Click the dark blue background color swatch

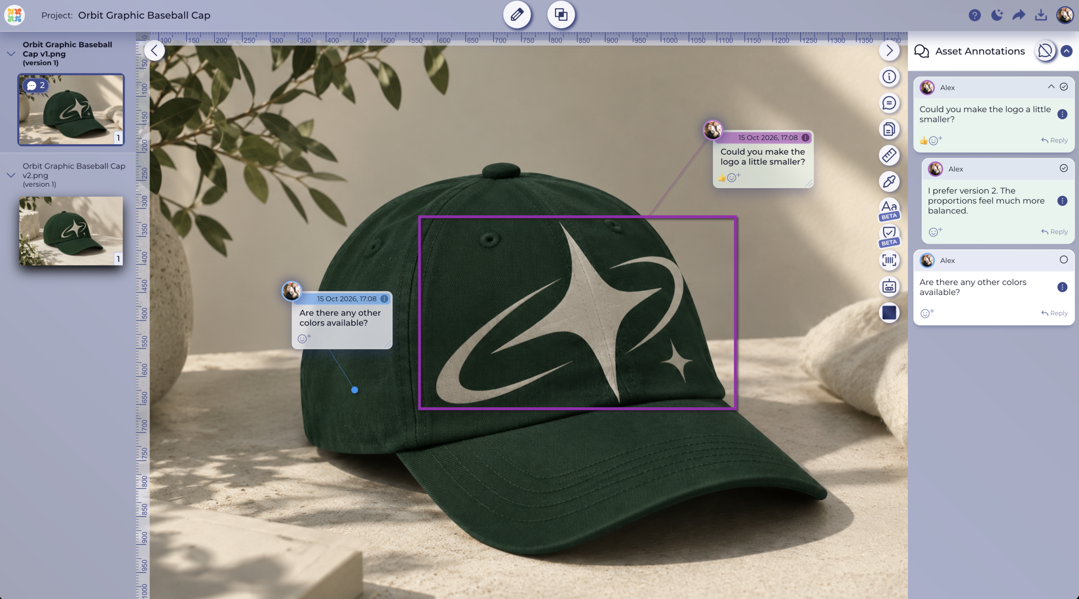[889, 312]
